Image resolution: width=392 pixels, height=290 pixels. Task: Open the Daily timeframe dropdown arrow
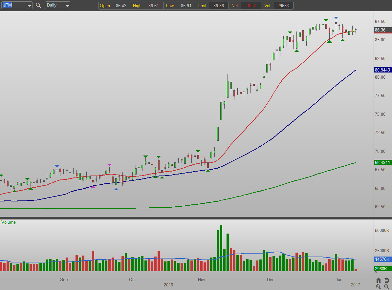click(67, 6)
